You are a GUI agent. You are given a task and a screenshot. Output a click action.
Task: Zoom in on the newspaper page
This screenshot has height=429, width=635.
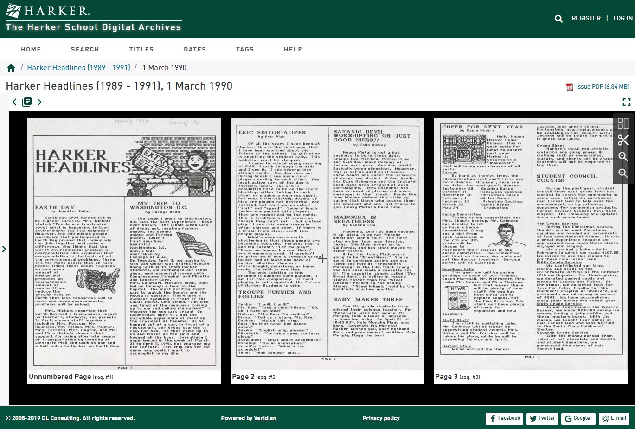coord(623,157)
